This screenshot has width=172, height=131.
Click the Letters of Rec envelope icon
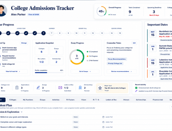point(60,88)
